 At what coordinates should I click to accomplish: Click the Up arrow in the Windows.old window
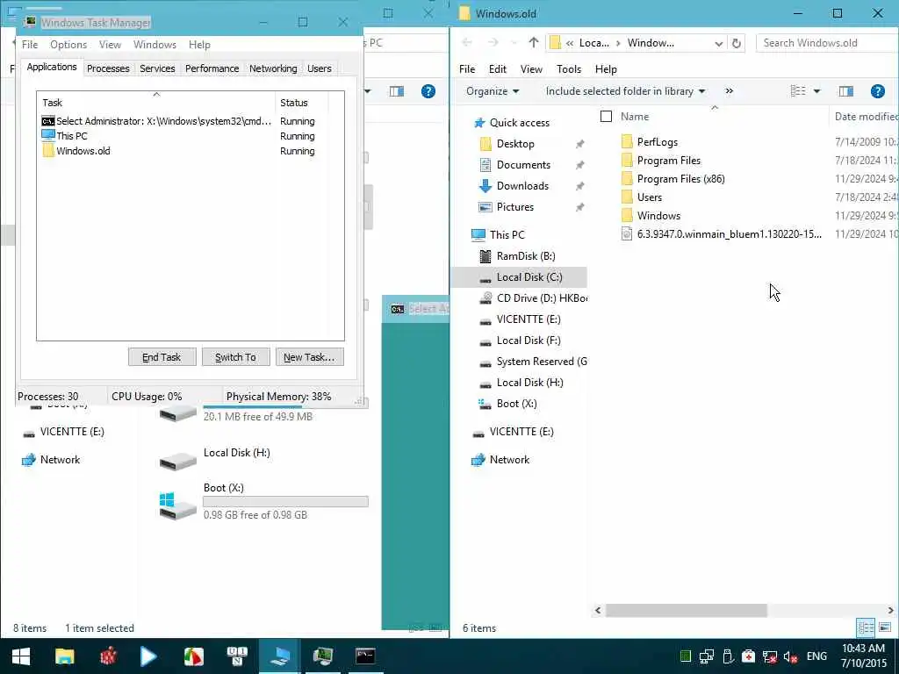(534, 42)
